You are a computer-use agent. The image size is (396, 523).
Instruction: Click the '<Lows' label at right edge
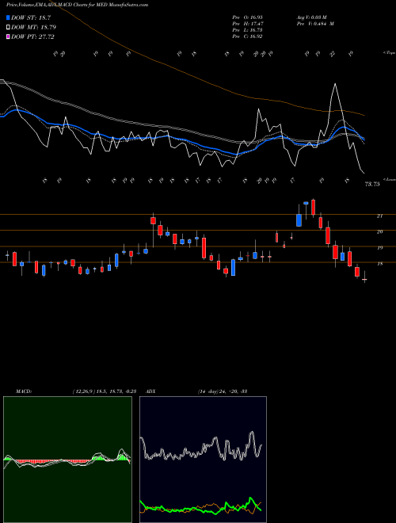389,179
